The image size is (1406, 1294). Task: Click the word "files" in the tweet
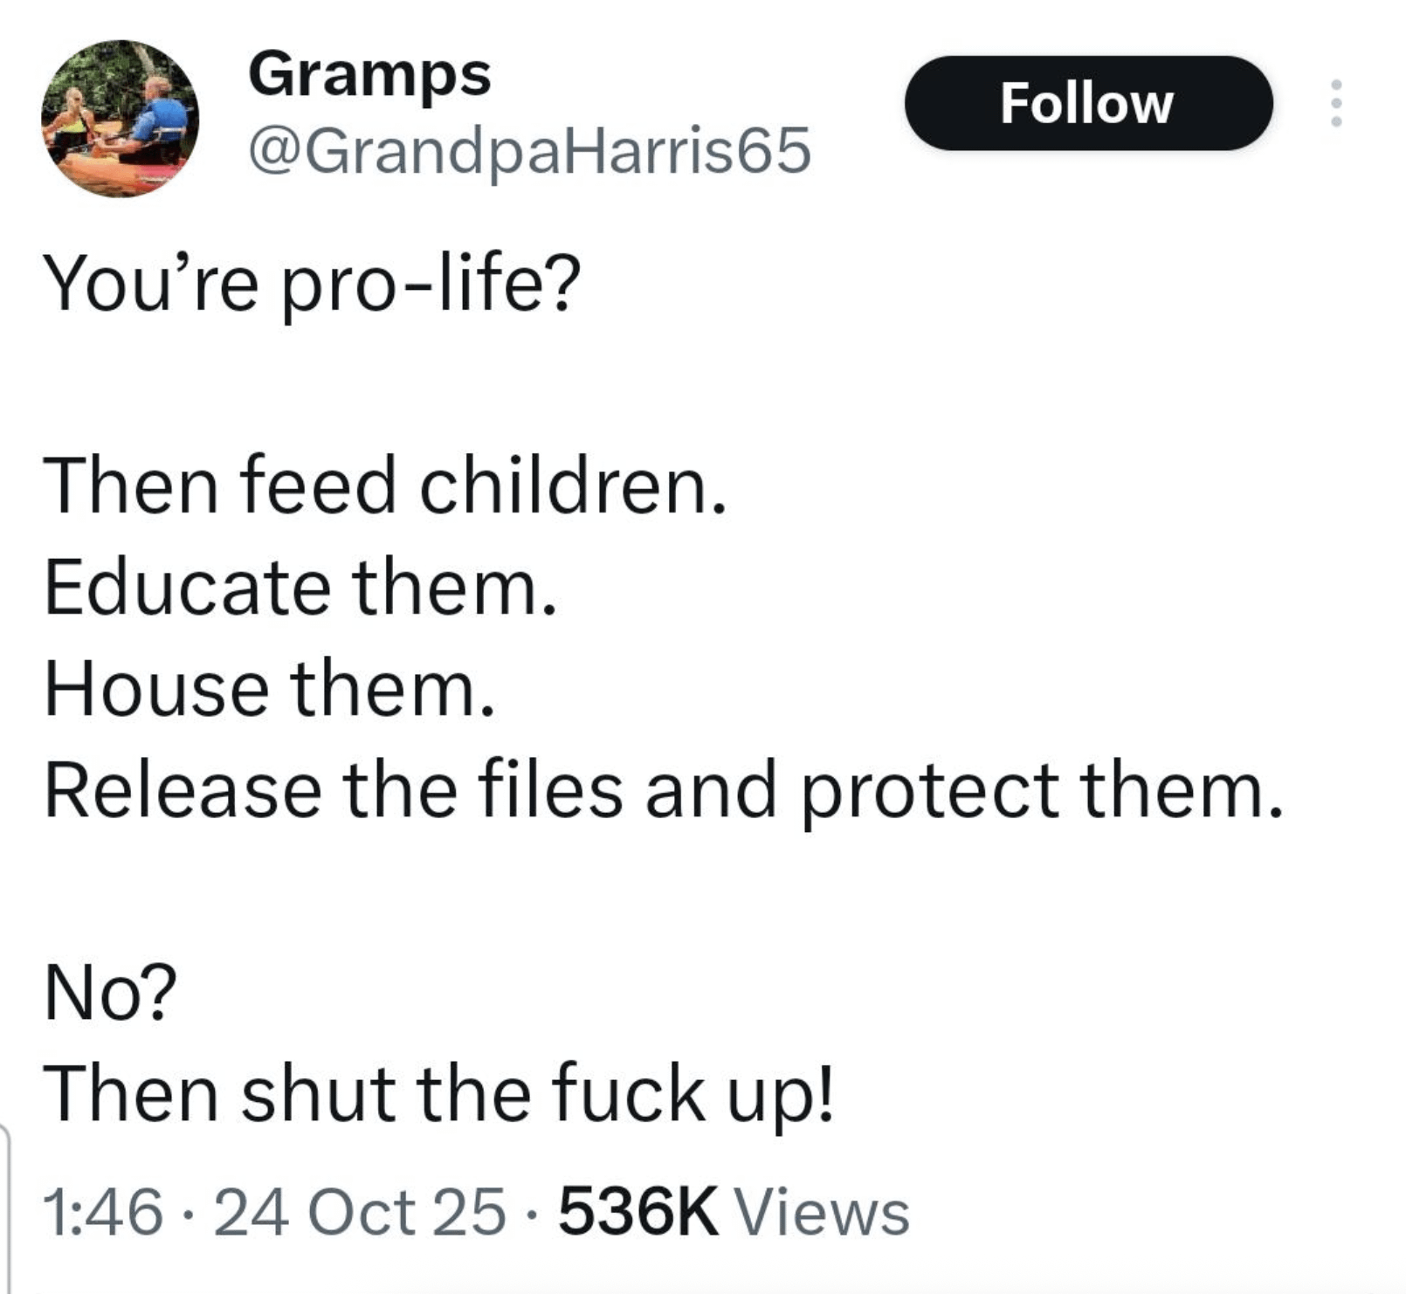coord(551,789)
